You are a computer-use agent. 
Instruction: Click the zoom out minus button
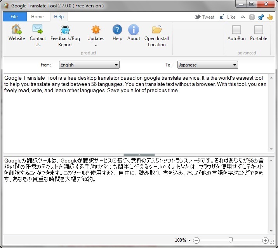pos(196,240)
